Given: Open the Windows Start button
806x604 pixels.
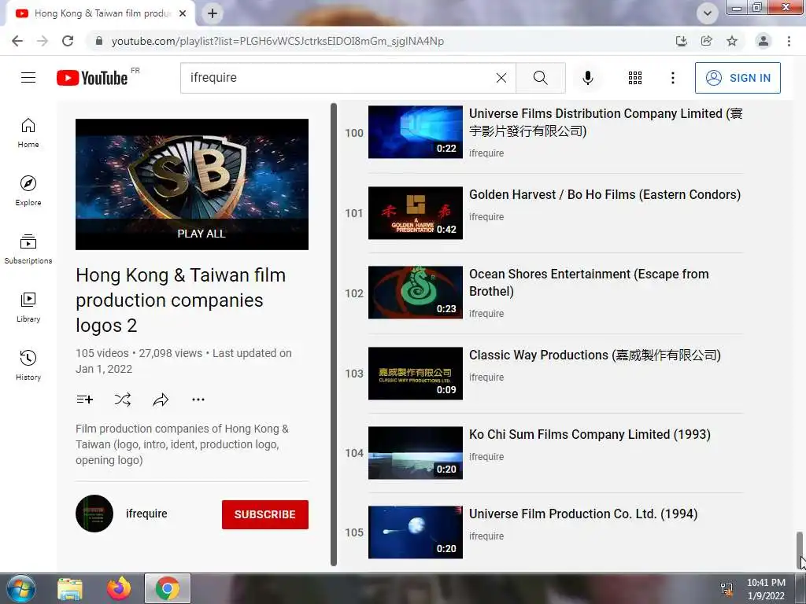Looking at the screenshot, I should pos(21,588).
